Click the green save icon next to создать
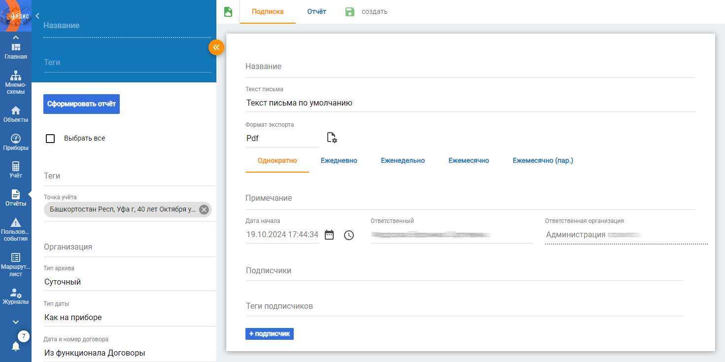This screenshot has height=362, width=725. [350, 12]
